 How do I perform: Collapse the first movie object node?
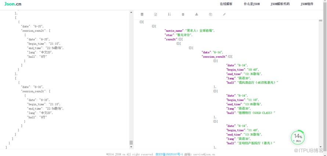click(153, 26)
